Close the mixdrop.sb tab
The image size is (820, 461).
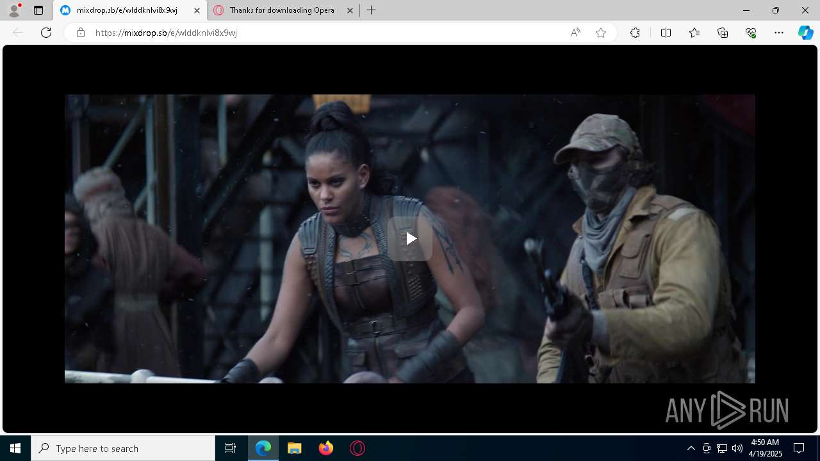(197, 10)
